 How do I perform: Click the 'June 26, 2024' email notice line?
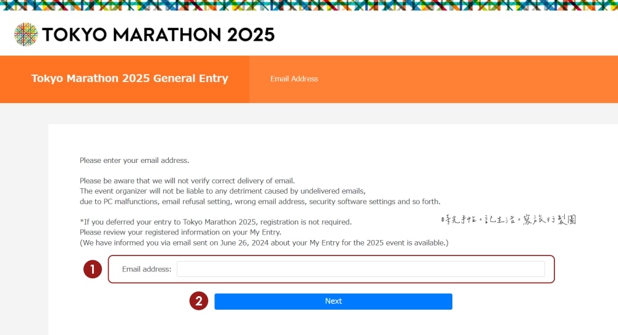point(264,243)
